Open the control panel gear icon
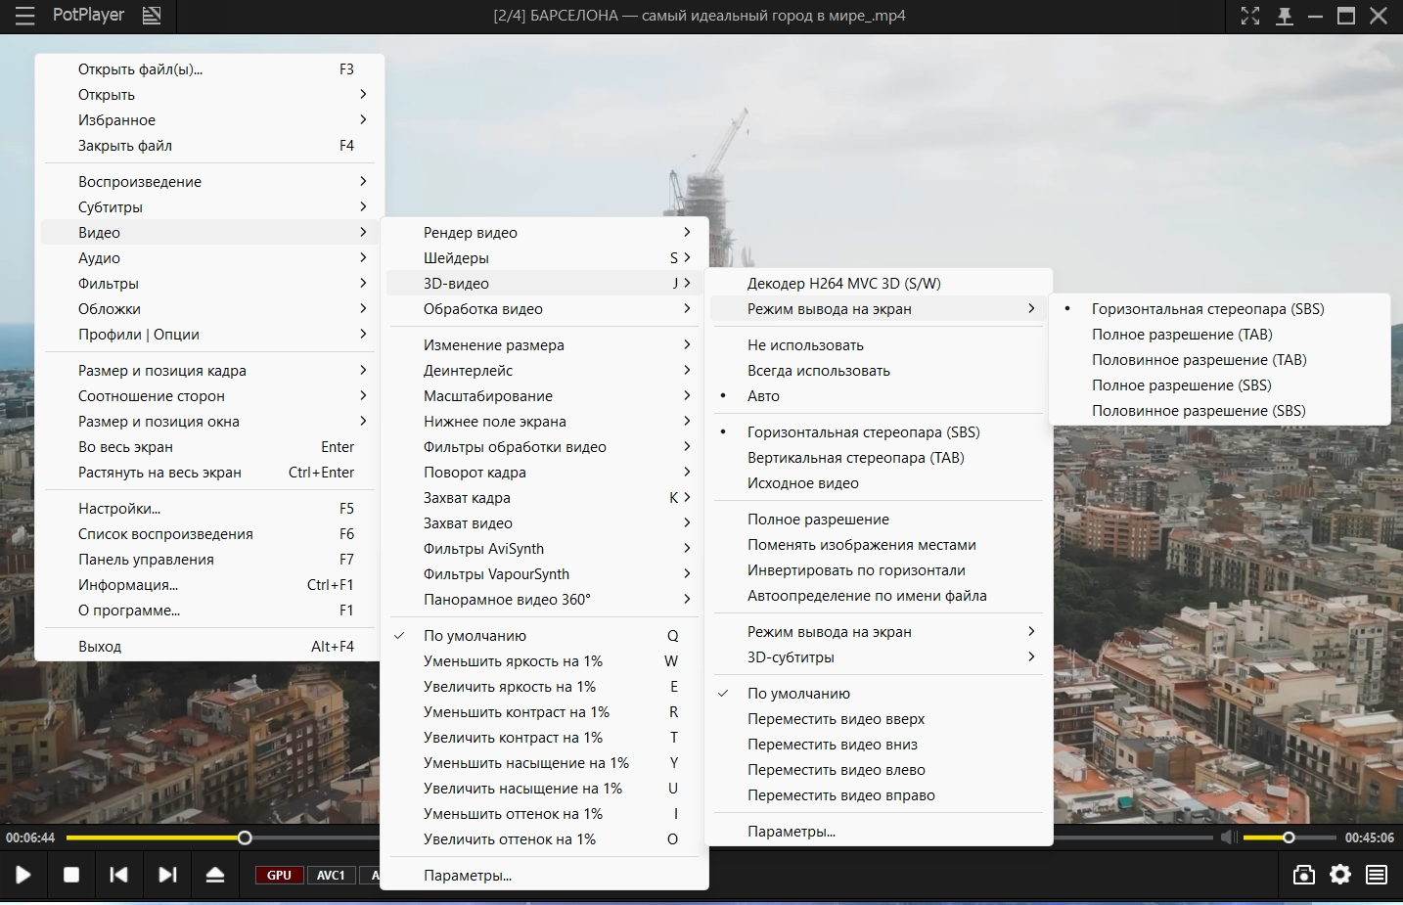1403x905 pixels. coord(1340,875)
